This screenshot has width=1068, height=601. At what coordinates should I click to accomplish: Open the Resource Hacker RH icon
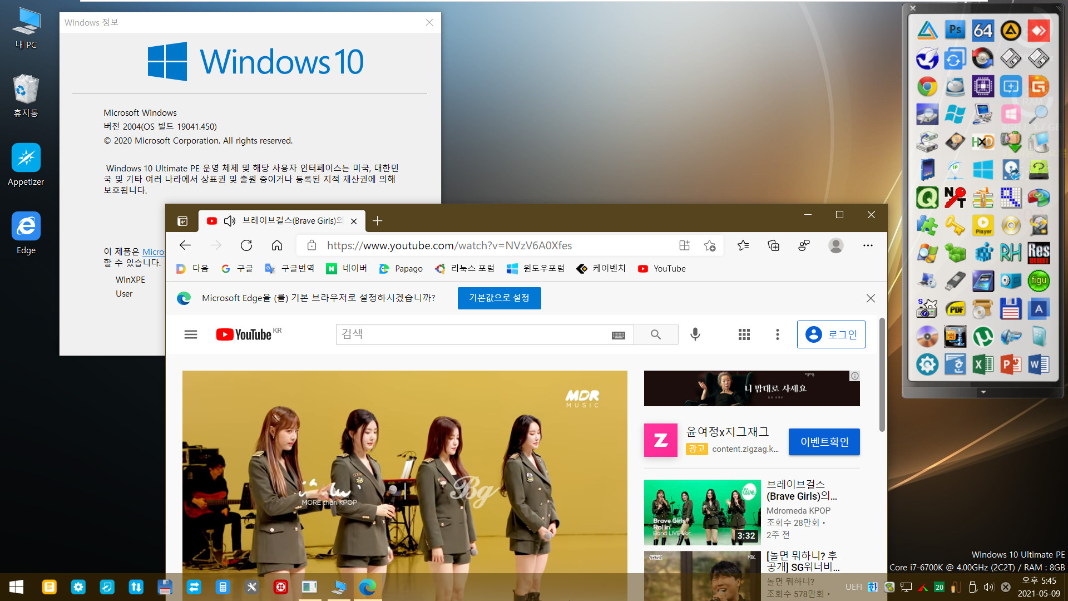[x=1011, y=253]
